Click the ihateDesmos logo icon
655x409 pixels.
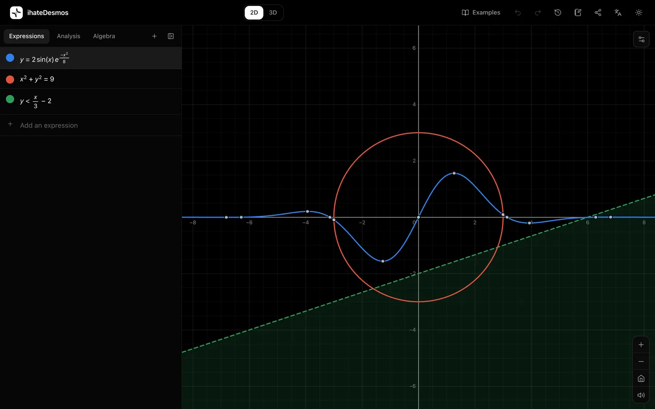[16, 13]
